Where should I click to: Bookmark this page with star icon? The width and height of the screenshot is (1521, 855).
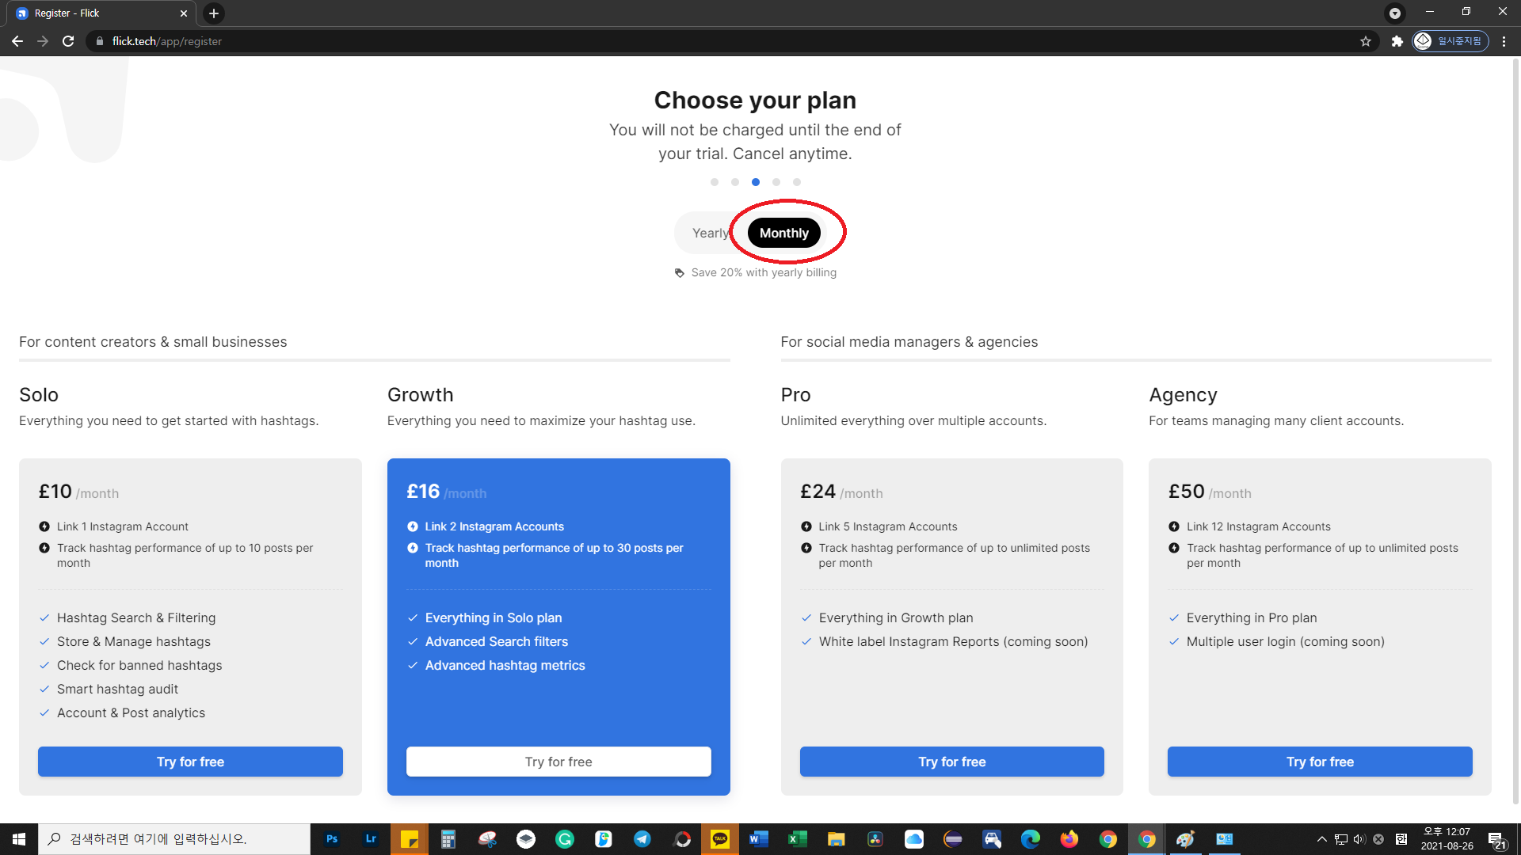(x=1366, y=41)
